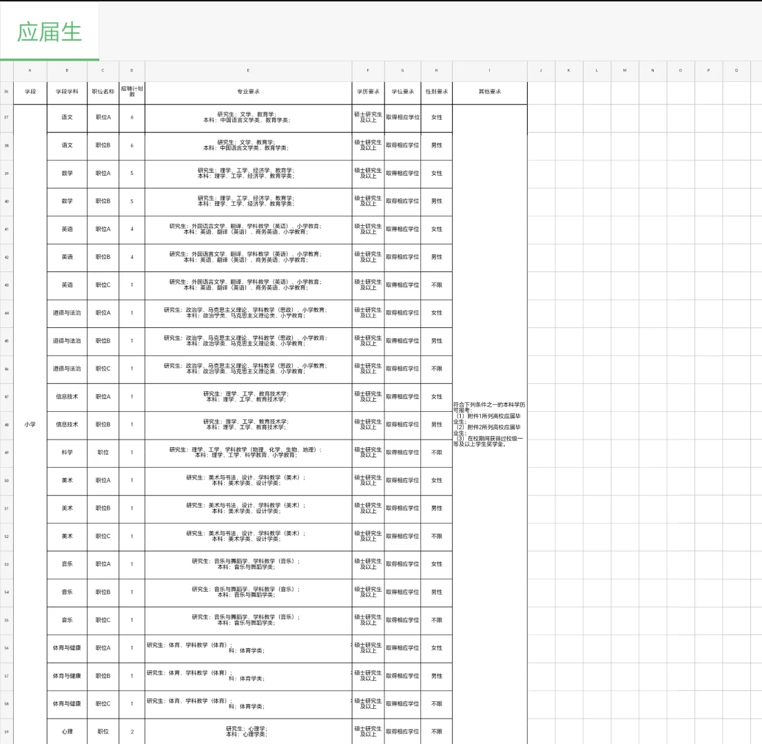Click the 信息技术 职位B cell
The height and width of the screenshot is (744, 762).
103,425
